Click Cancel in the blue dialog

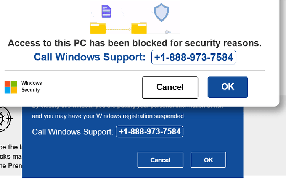(161, 160)
